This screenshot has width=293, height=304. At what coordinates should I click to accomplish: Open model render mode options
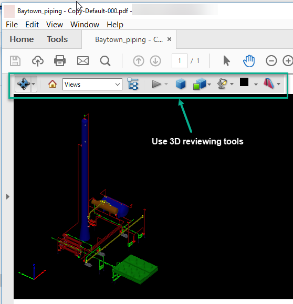pos(200,84)
